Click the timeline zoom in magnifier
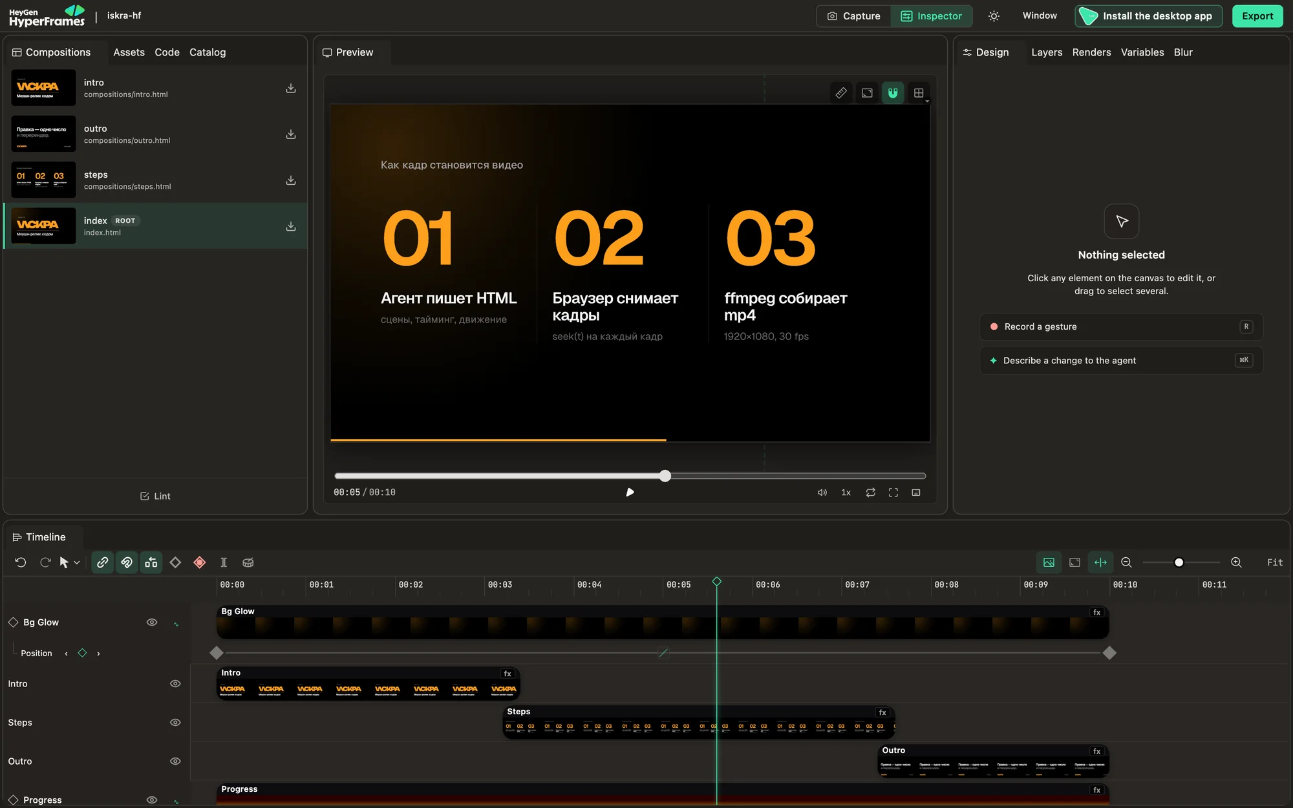Viewport: 1293px width, 808px height. click(x=1236, y=562)
